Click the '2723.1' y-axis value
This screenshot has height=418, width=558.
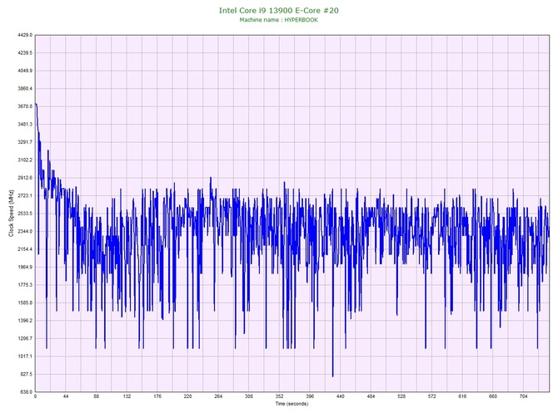tap(25, 195)
